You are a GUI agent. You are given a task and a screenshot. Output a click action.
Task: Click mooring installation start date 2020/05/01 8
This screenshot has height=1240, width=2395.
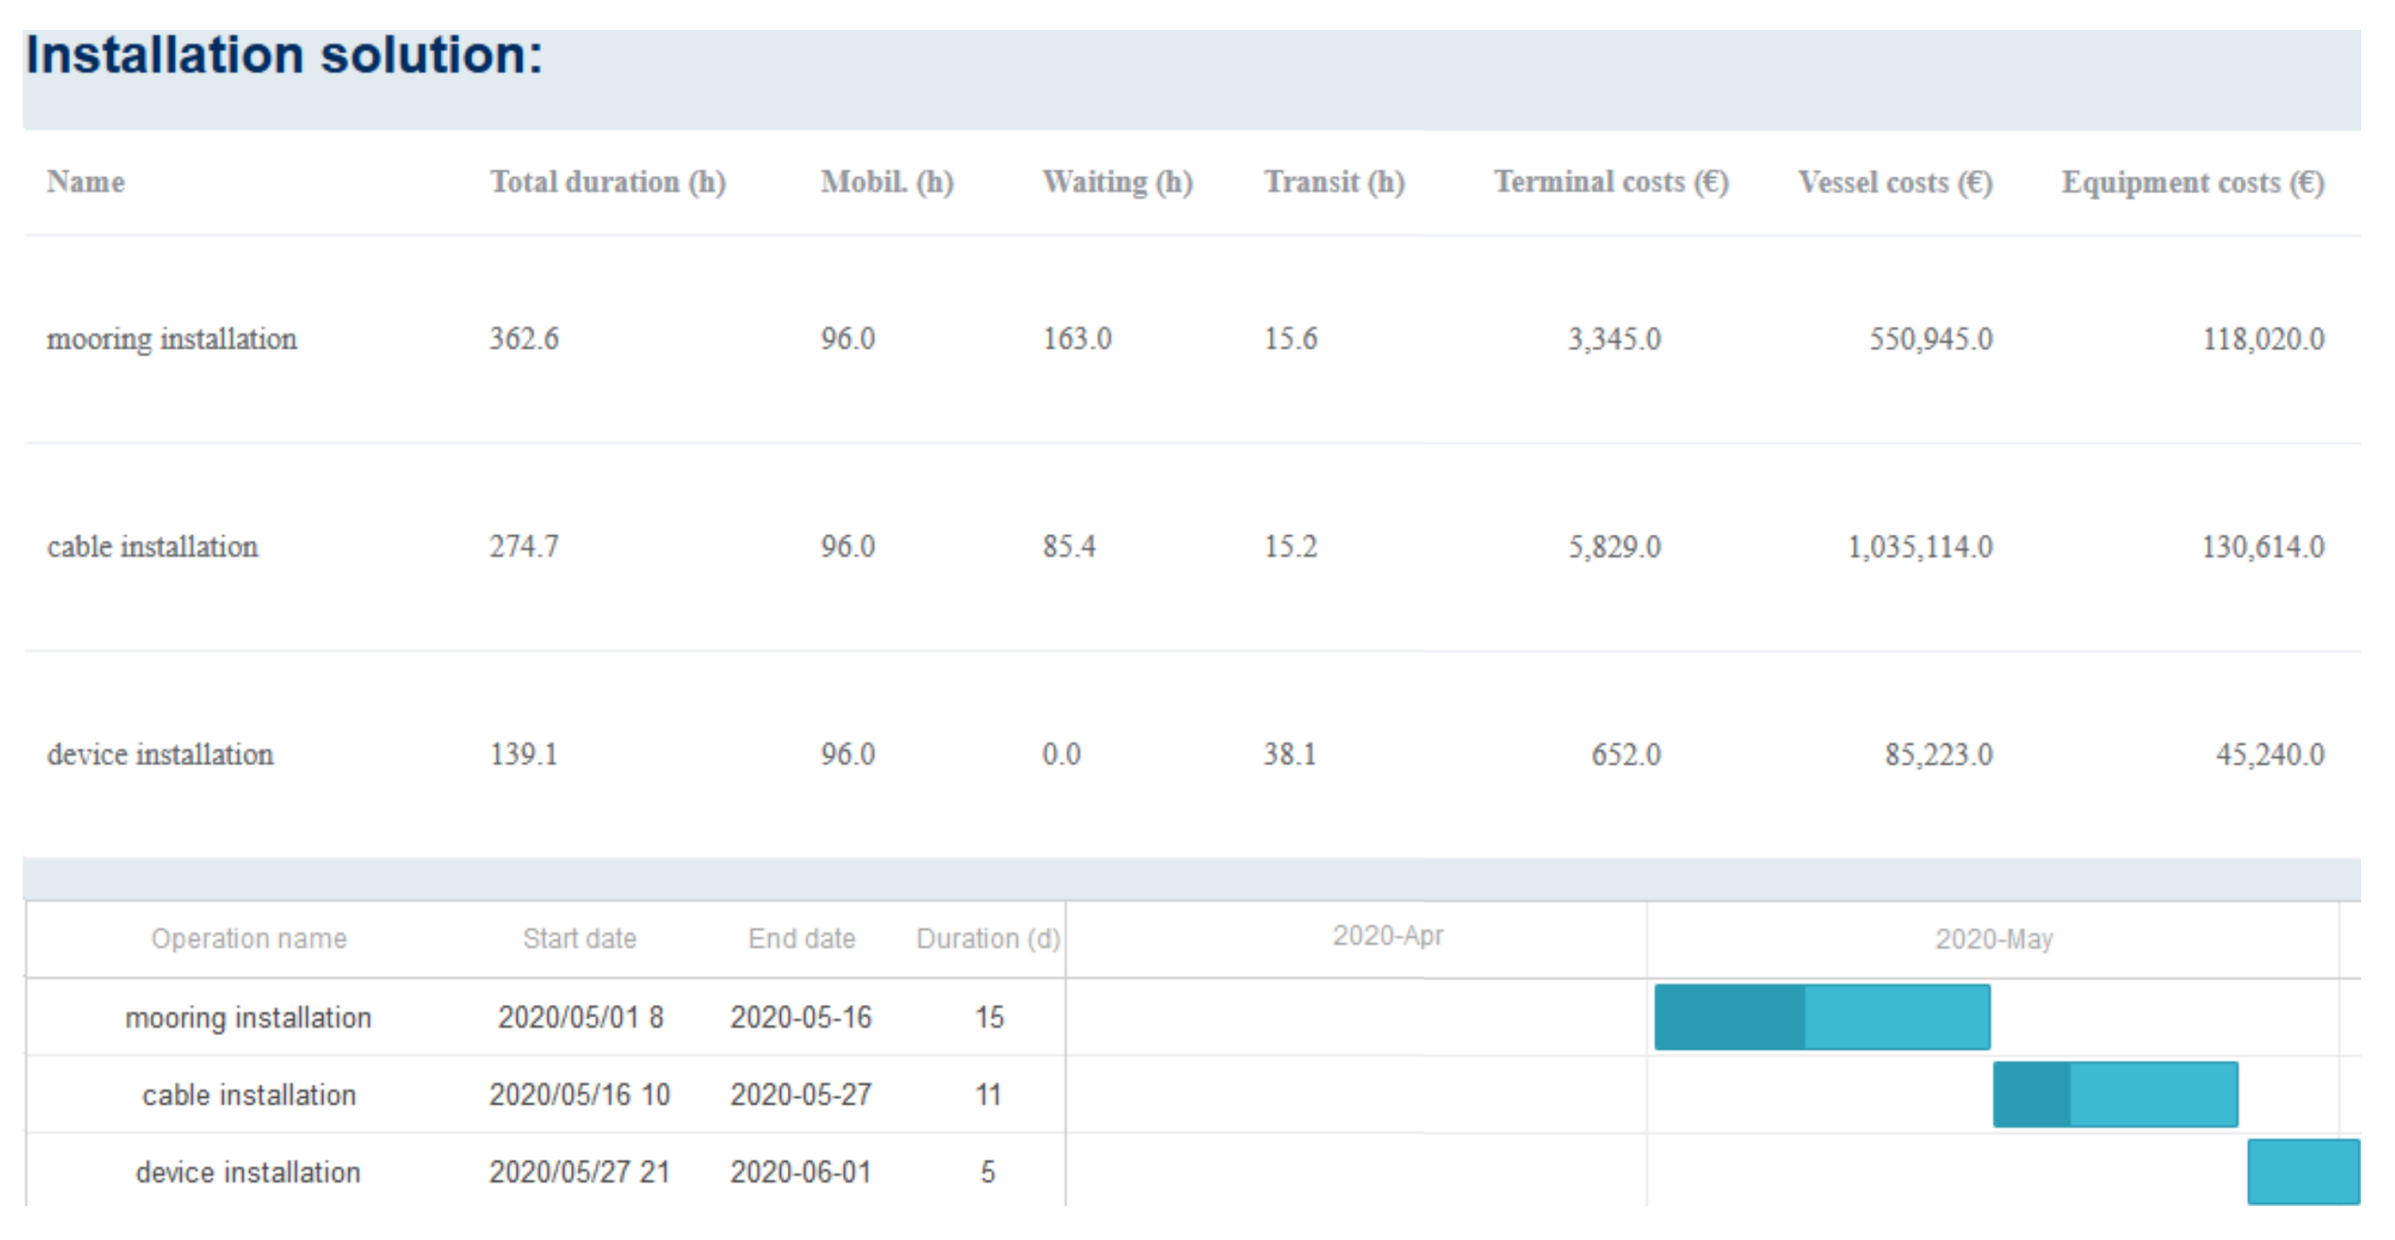point(580,1017)
